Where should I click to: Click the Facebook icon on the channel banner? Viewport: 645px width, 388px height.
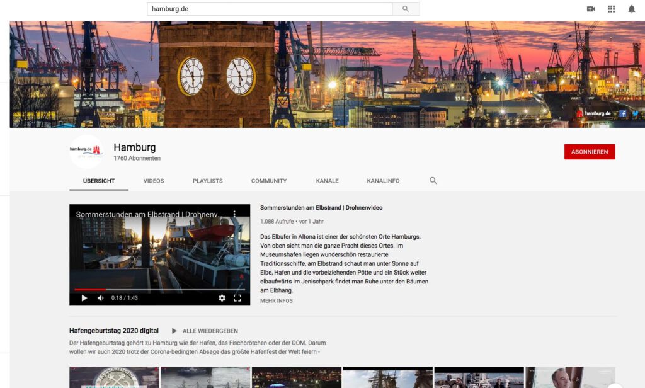click(x=623, y=113)
